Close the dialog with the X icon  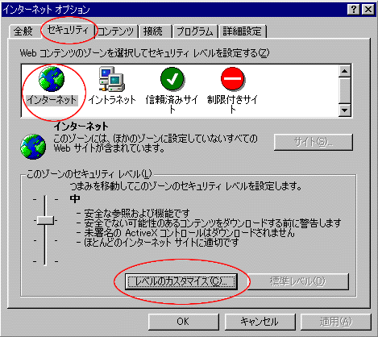368,10
